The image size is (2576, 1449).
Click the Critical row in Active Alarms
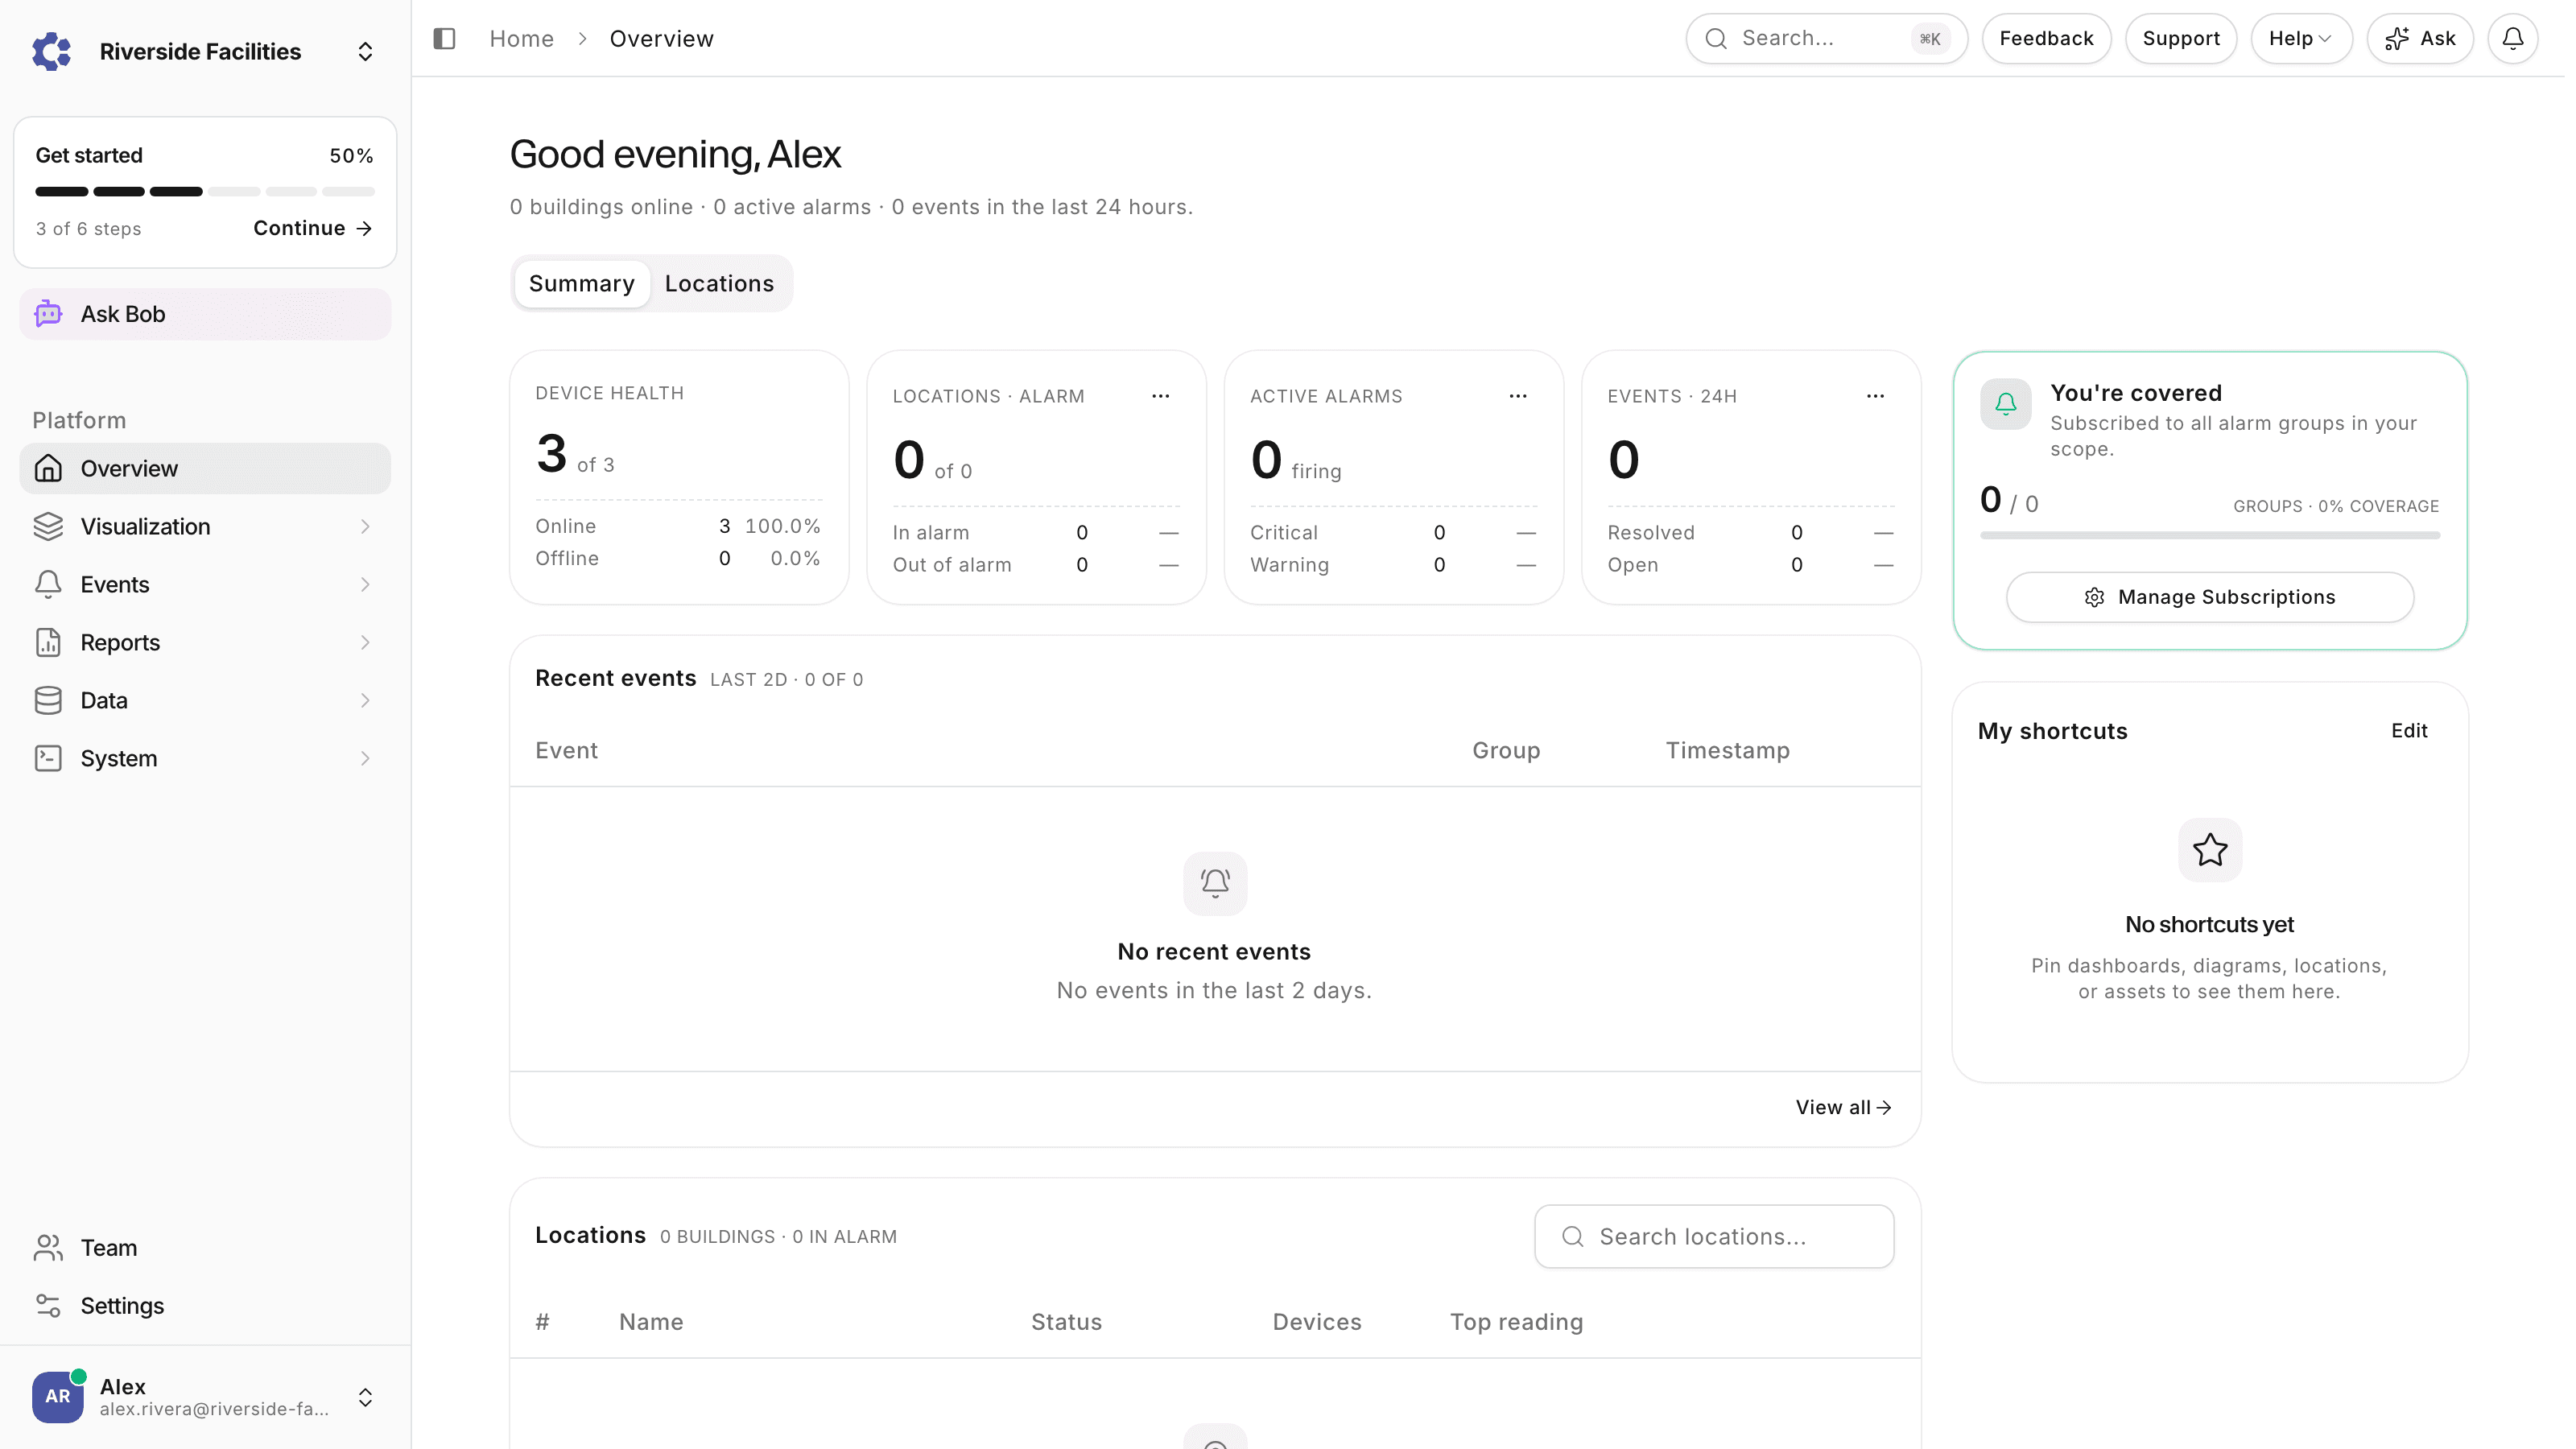pyautogui.click(x=1393, y=532)
